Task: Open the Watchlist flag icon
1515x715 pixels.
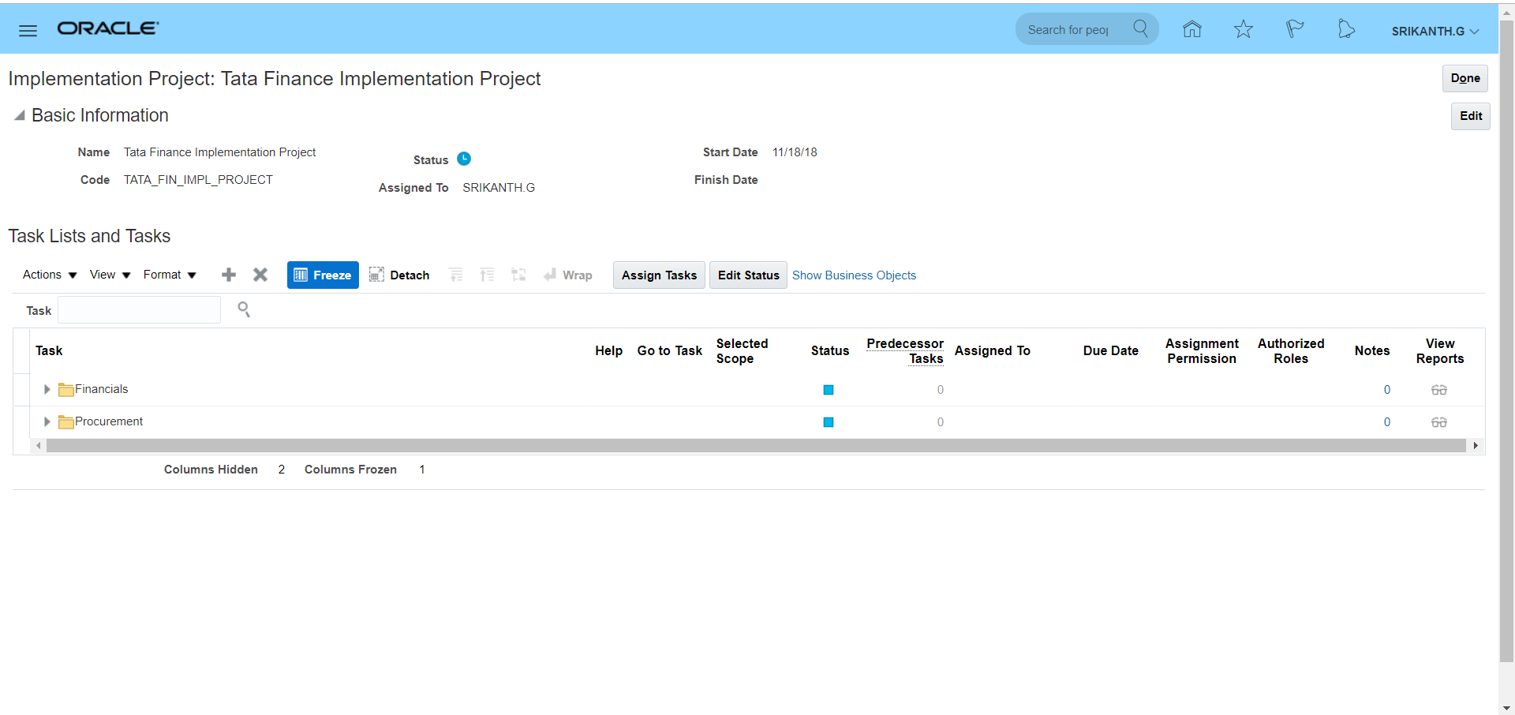Action: [x=1294, y=30]
